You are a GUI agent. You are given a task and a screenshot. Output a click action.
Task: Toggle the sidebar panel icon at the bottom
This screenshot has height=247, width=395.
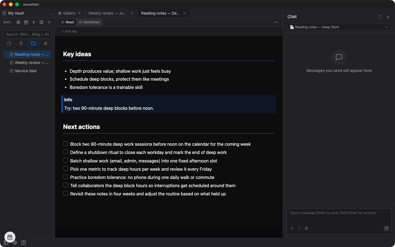pos(6,243)
